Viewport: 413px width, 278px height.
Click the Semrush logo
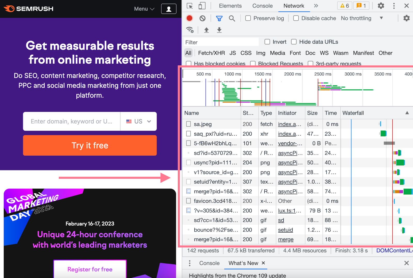pyautogui.click(x=28, y=9)
